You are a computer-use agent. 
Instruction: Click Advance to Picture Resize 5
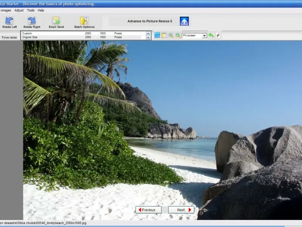coord(149,21)
